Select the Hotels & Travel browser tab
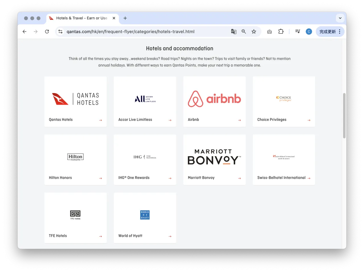364x272 pixels. pos(82,18)
